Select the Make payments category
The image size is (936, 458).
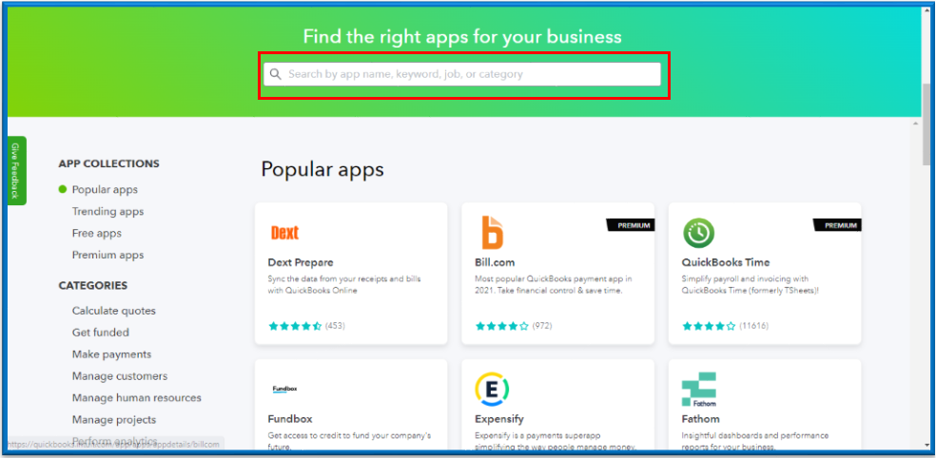click(111, 354)
